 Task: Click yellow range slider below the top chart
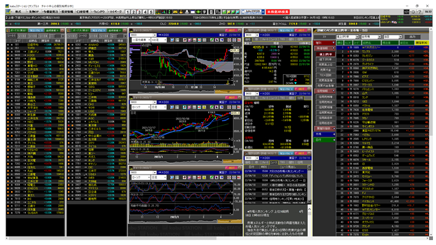coord(228,92)
